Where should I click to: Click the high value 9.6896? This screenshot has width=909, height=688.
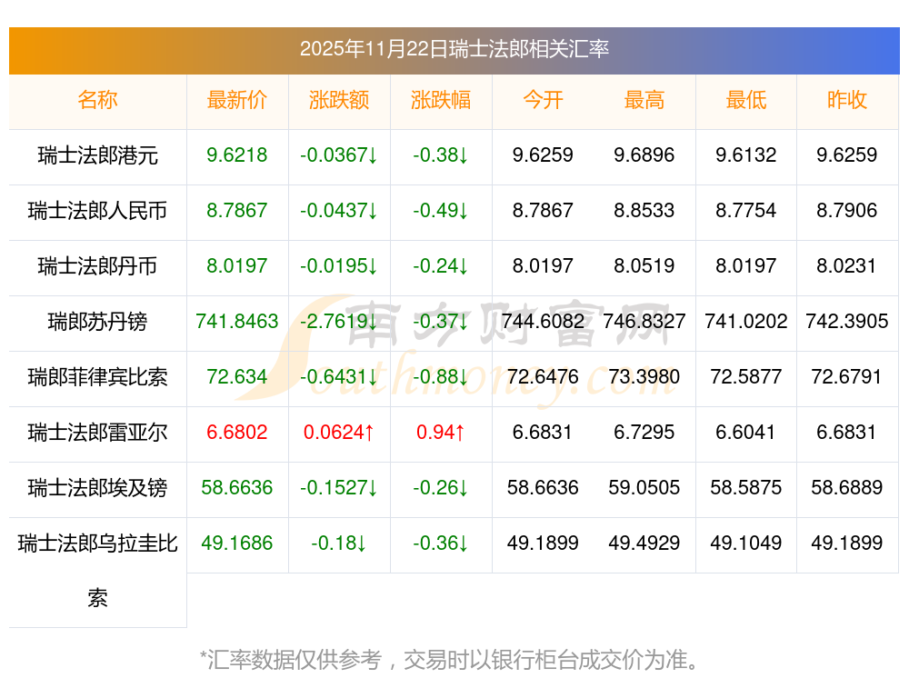click(644, 155)
